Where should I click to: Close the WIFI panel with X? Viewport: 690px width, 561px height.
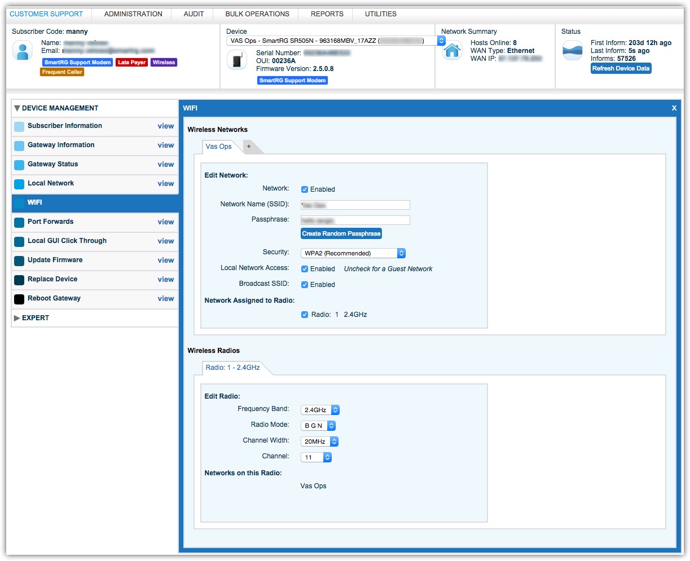click(674, 108)
